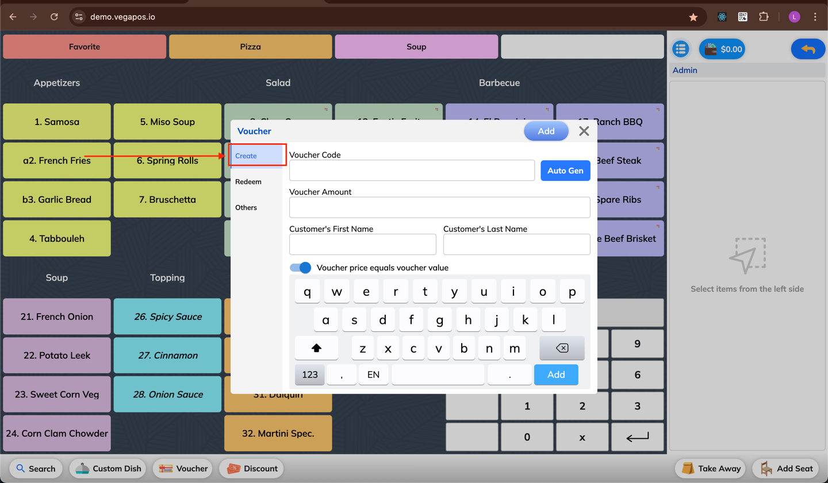The width and height of the screenshot is (828, 483).
Task: Click Add button in Voucher header
Action: point(546,131)
